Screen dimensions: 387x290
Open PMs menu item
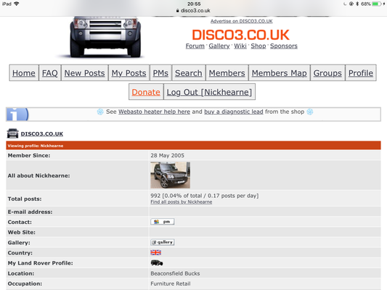pyautogui.click(x=160, y=73)
